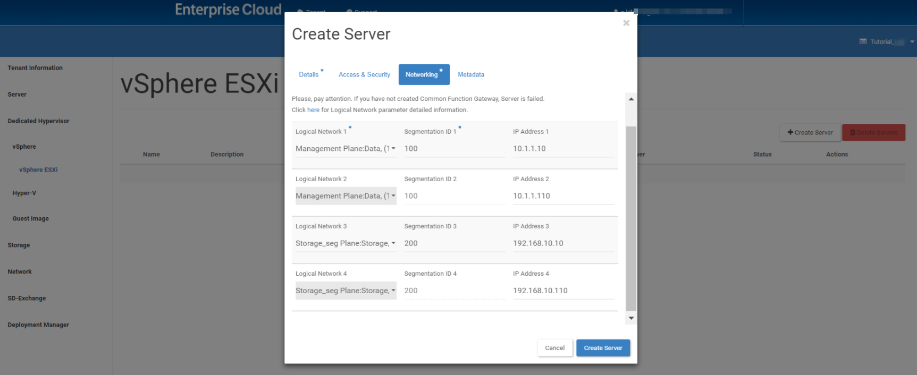The image size is (917, 375).
Task: Edit the IP Address 1 field
Action: (x=562, y=149)
